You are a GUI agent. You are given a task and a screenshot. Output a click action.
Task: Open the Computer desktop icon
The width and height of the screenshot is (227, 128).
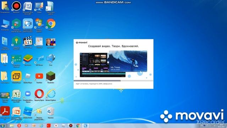pos(5,24)
